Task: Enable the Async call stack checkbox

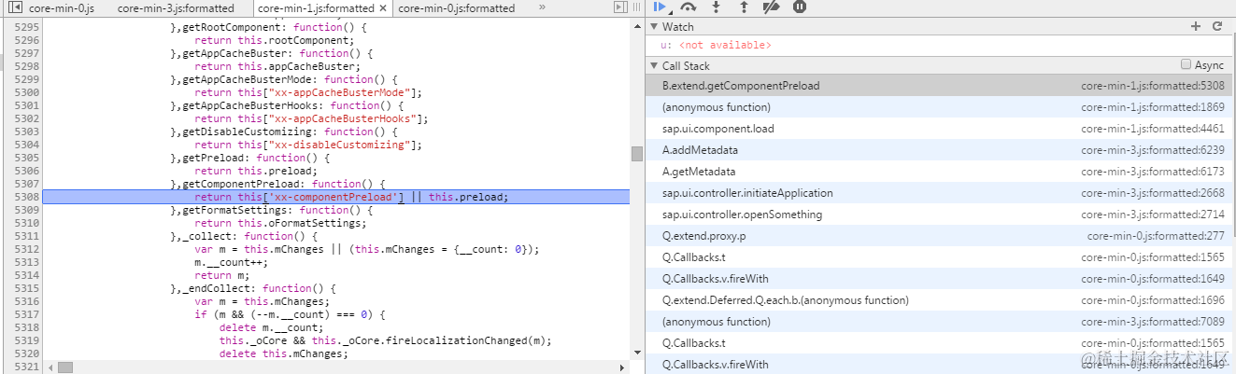Action: 1186,65
